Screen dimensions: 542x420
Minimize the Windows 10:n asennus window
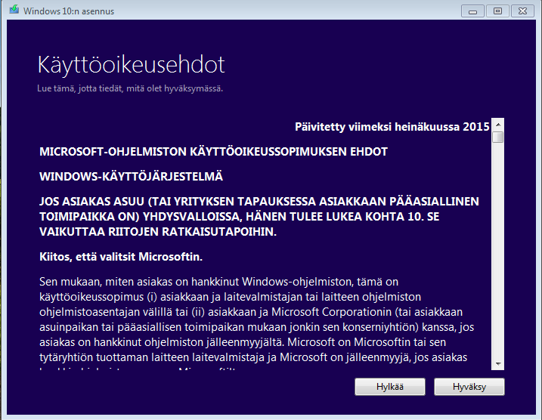(472, 11)
